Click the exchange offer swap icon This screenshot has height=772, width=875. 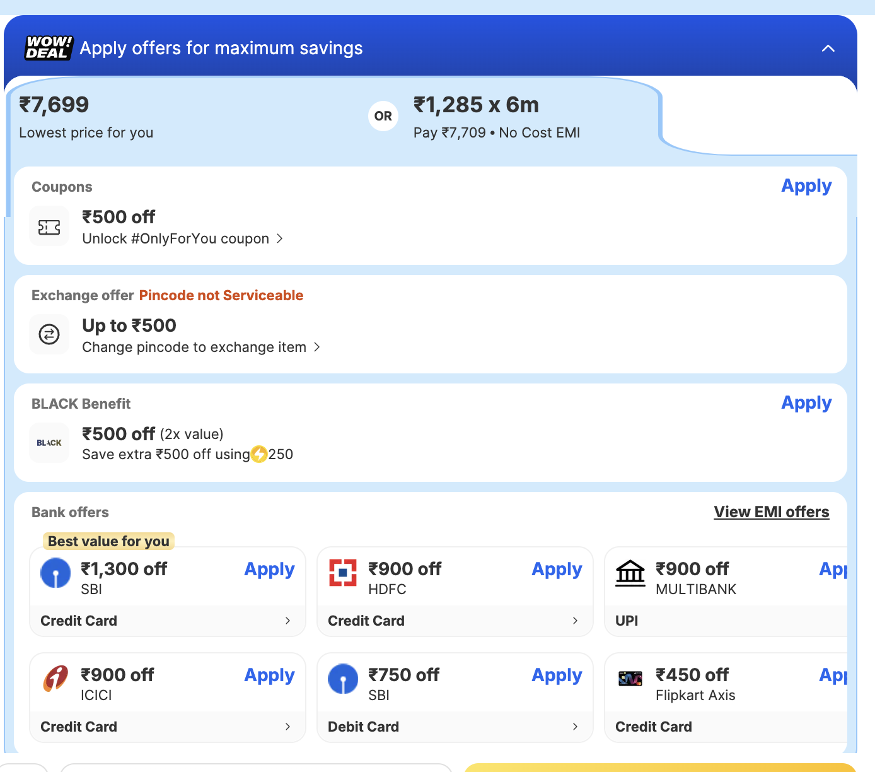click(x=49, y=334)
